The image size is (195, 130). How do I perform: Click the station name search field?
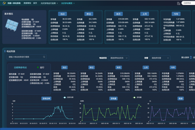click(x=25, y=57)
